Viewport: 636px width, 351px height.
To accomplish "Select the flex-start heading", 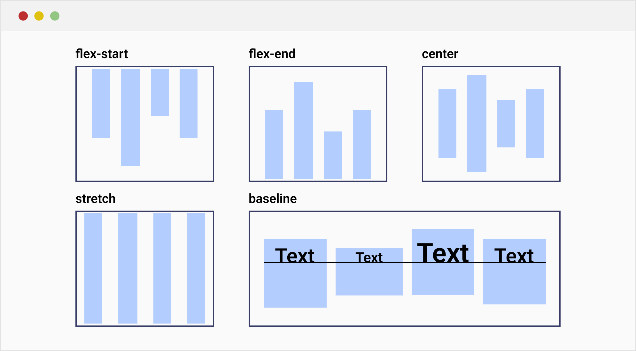I will point(102,54).
